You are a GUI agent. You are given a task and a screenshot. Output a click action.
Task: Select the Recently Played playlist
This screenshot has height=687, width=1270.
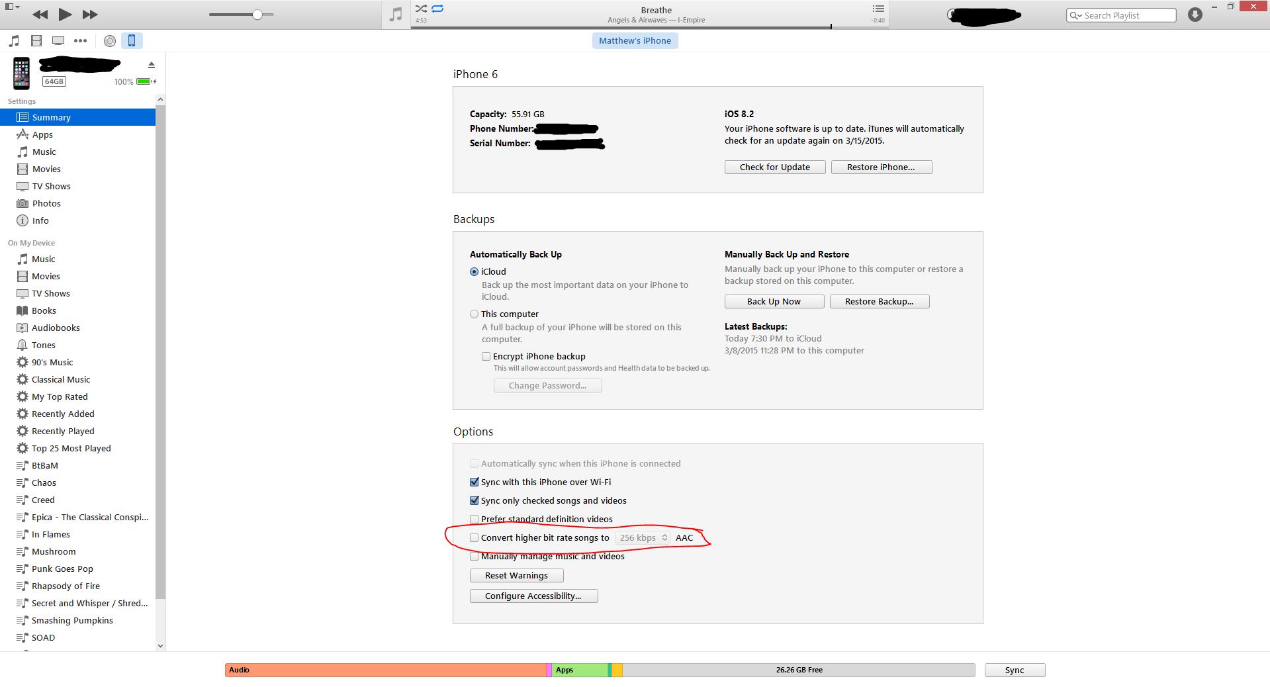pos(78,431)
